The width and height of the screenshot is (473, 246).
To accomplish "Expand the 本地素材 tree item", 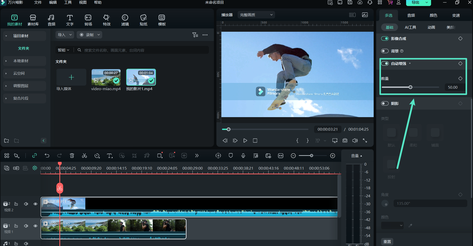I will click(x=6, y=61).
